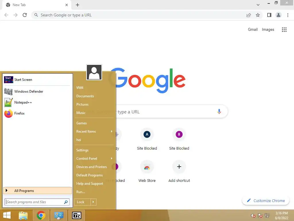Click the Chrome taskbar icon
294x221 pixels.
click(x=41, y=215)
